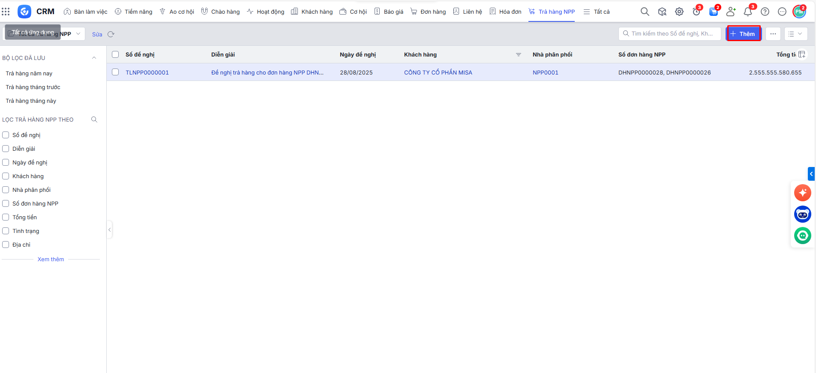
Task: Click the column settings icon in table header
Action: [x=802, y=54]
